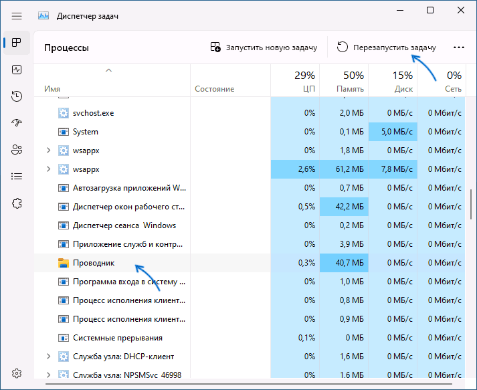This screenshot has width=477, height=390.
Task: Click the Процессы page heading
Action: (x=67, y=47)
